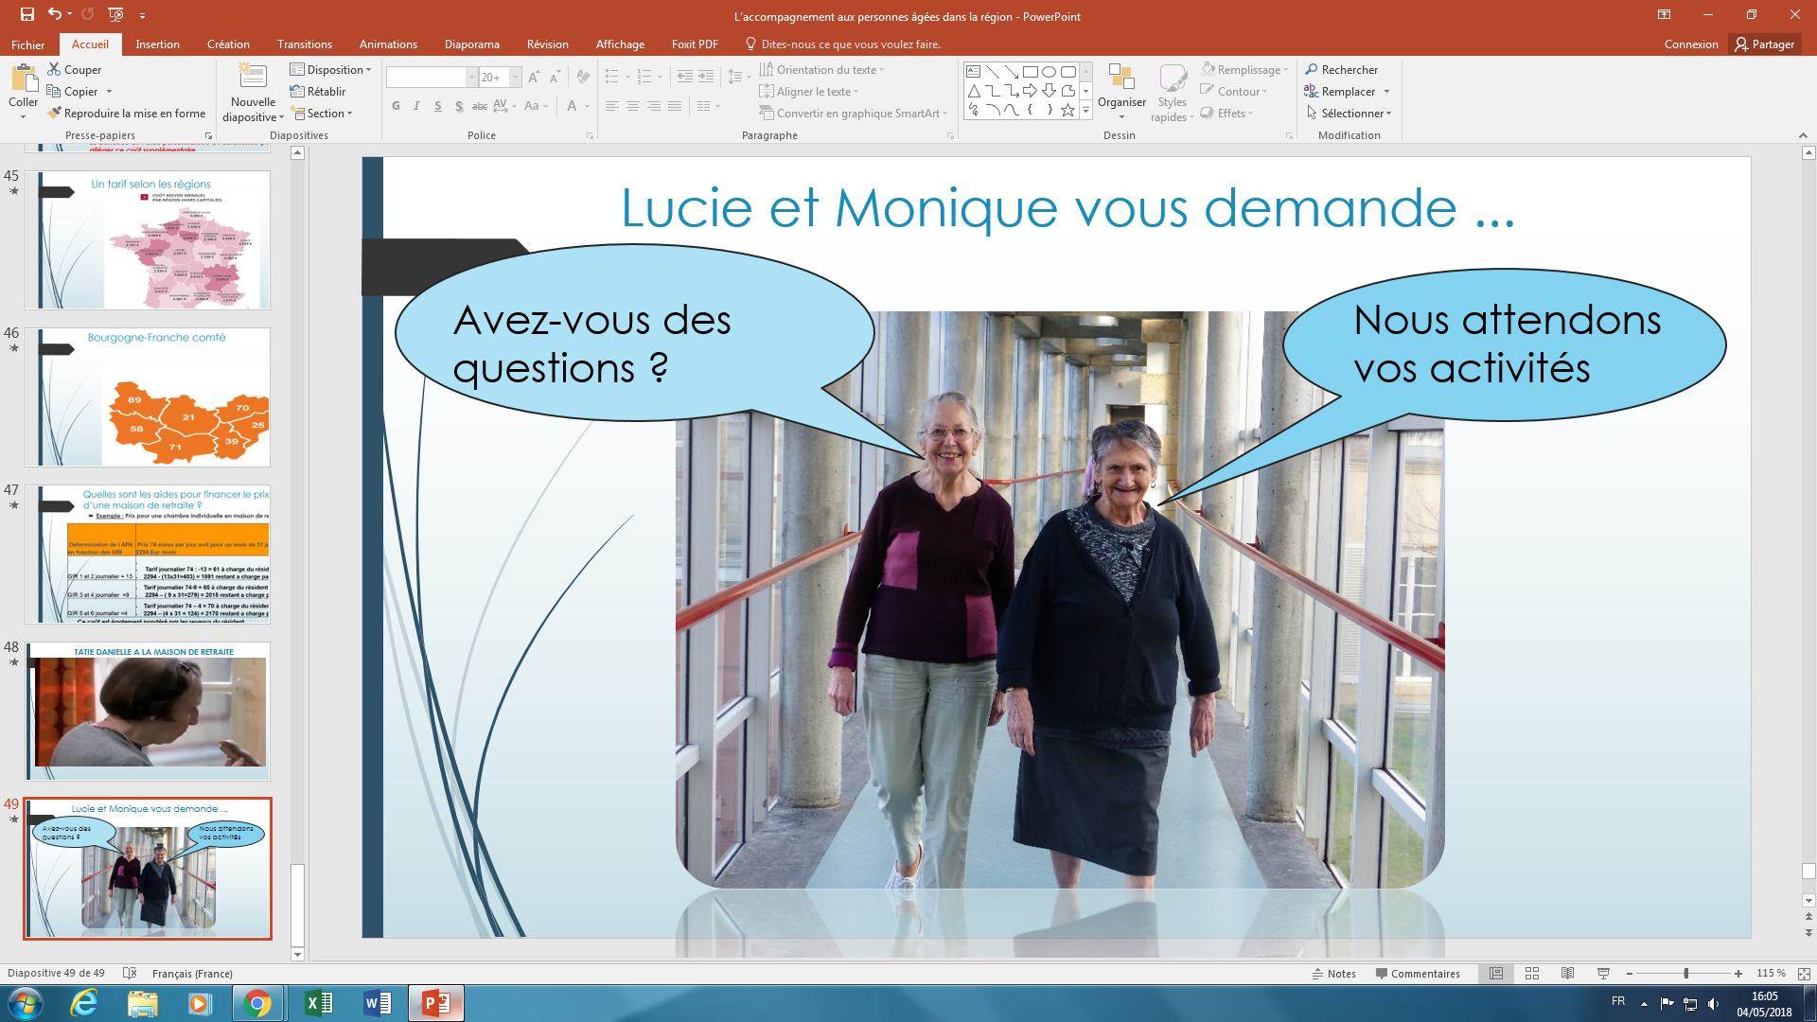
Task: Undo the last action
Action: point(55,14)
